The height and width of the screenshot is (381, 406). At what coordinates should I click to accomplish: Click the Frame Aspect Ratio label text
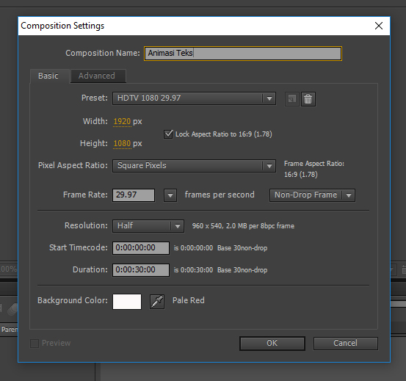[314, 164]
